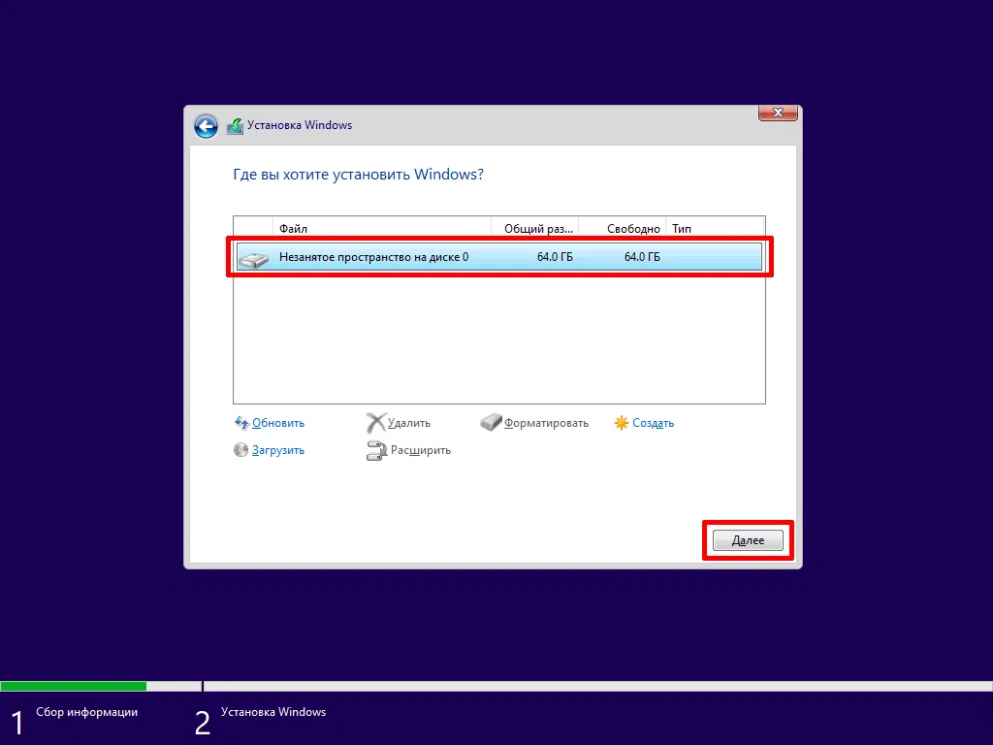Click the drive icon on the unallocated space row
The width and height of the screenshot is (993, 745).
point(253,257)
